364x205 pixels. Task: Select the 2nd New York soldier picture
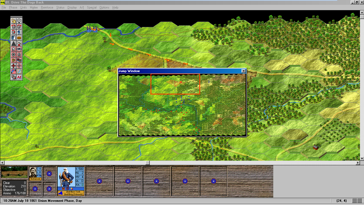pyautogui.click(x=66, y=177)
